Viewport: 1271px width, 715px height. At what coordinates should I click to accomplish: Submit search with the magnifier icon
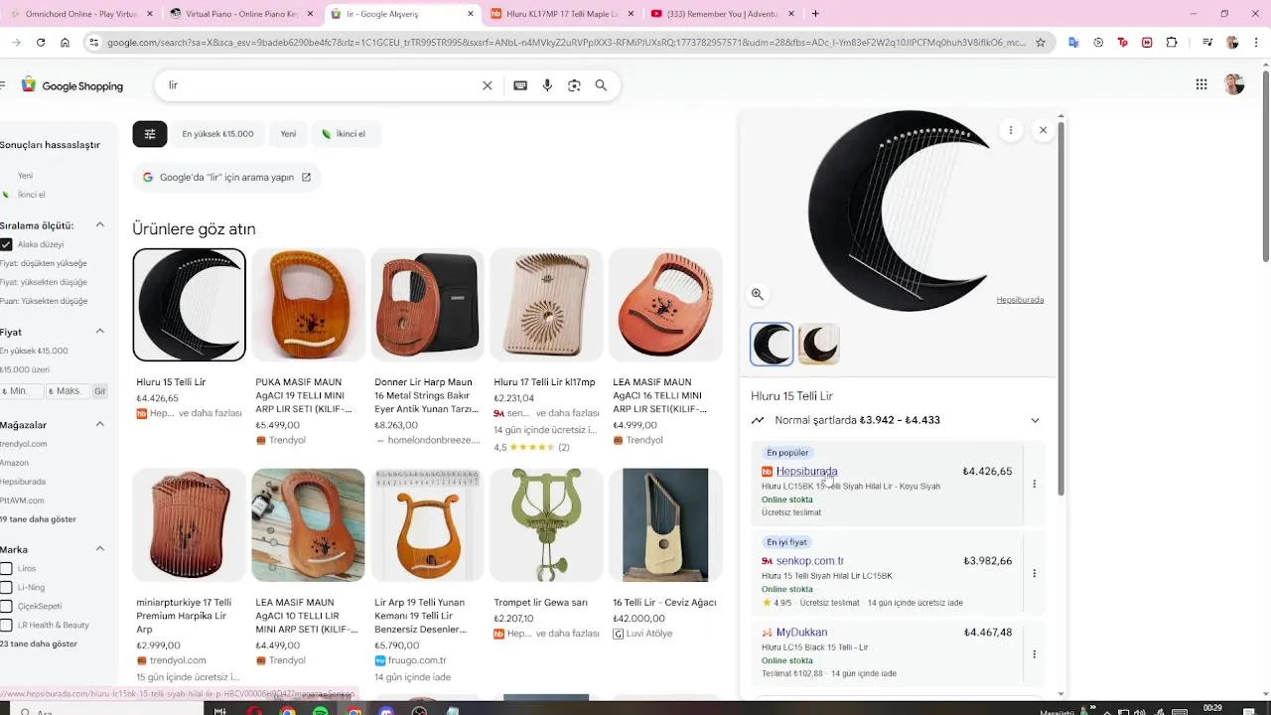[x=601, y=85]
